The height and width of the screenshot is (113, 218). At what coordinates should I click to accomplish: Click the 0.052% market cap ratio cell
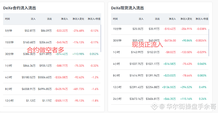pos(94,54)
